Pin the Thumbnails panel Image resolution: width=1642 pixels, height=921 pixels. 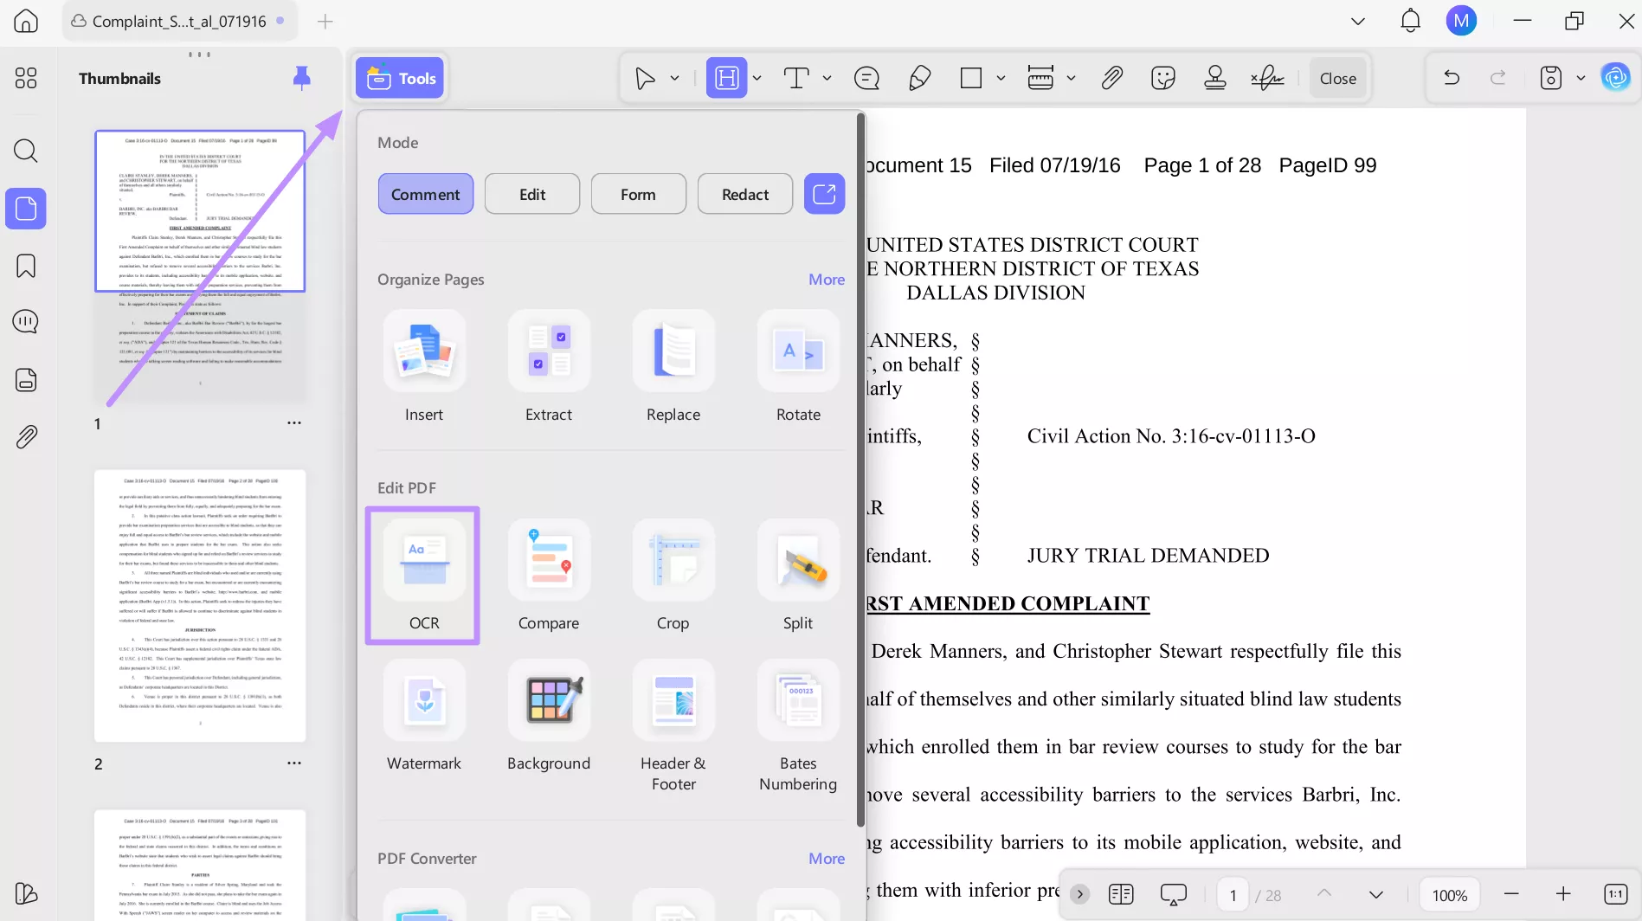[301, 77]
